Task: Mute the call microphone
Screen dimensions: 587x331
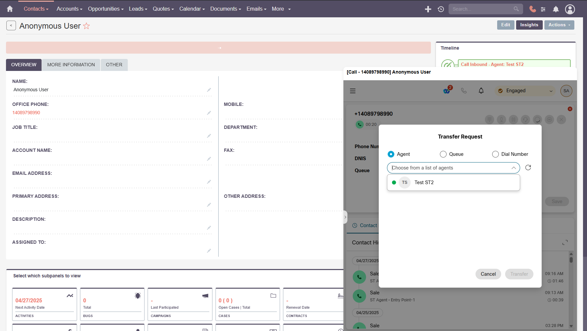Action: pyautogui.click(x=501, y=120)
